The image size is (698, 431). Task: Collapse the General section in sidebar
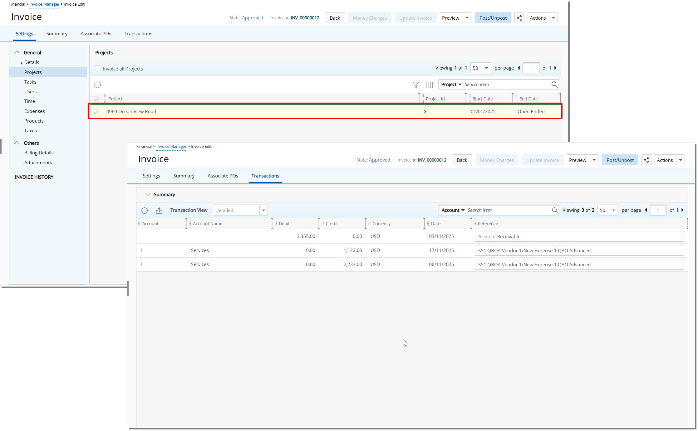[x=17, y=52]
